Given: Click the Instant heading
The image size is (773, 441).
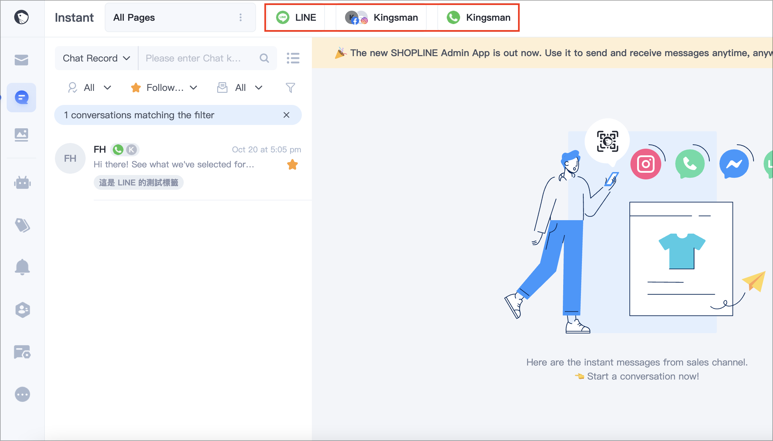Looking at the screenshot, I should coord(74,17).
